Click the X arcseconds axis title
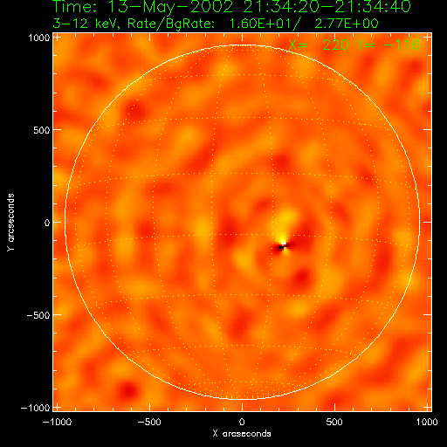The image size is (447, 447). [242, 434]
